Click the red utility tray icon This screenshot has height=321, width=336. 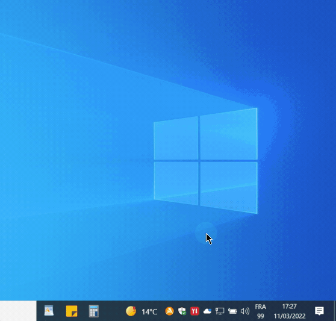[194, 311]
